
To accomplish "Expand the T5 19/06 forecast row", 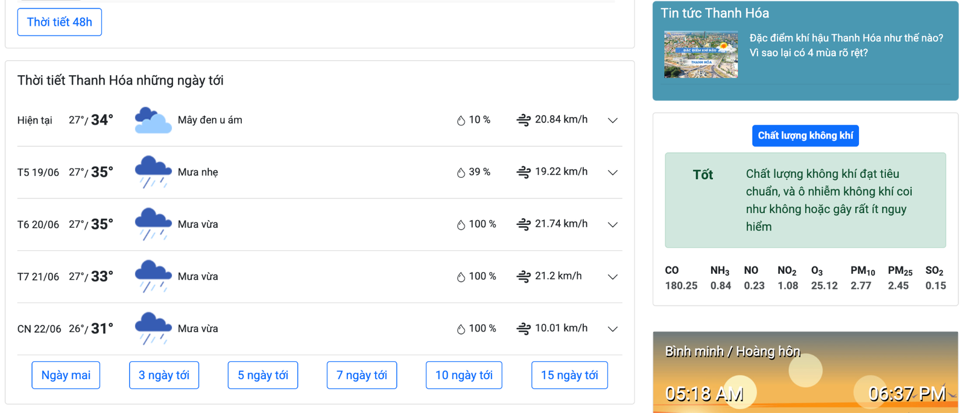I will click(x=613, y=172).
